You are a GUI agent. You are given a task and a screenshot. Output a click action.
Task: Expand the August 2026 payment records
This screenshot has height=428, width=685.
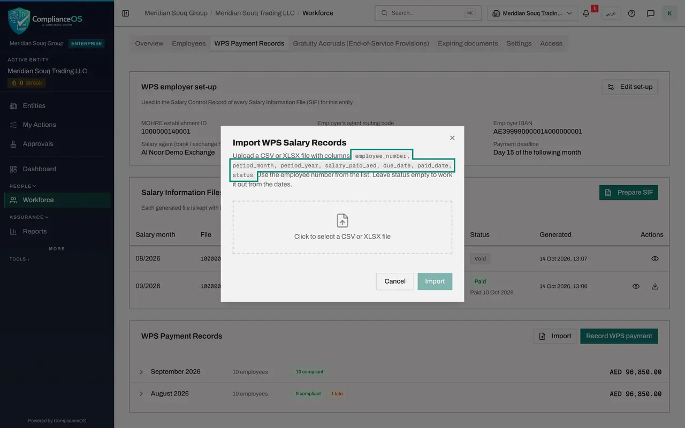(141, 394)
